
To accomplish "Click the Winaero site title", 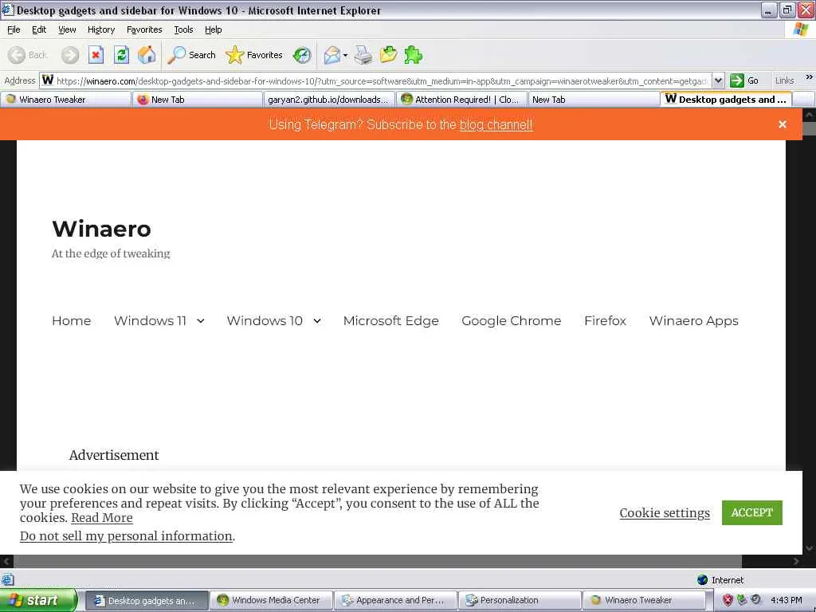I will pyautogui.click(x=101, y=229).
